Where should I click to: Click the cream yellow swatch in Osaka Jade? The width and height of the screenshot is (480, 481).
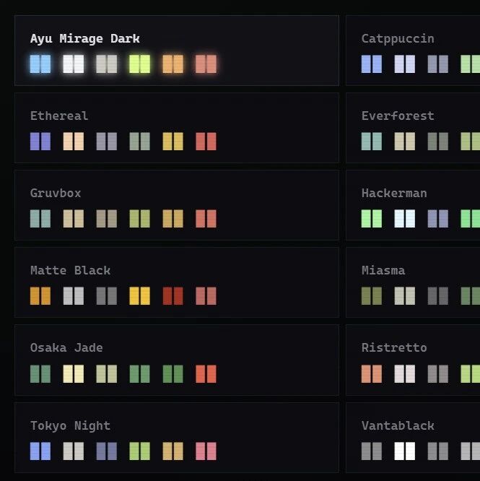pyautogui.click(x=74, y=374)
